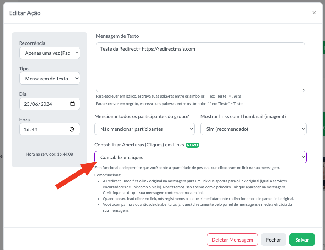Open the Contabilizar cliques dropdown

point(200,157)
